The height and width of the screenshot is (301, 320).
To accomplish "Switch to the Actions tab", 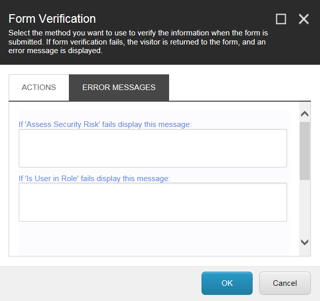I will [x=39, y=88].
